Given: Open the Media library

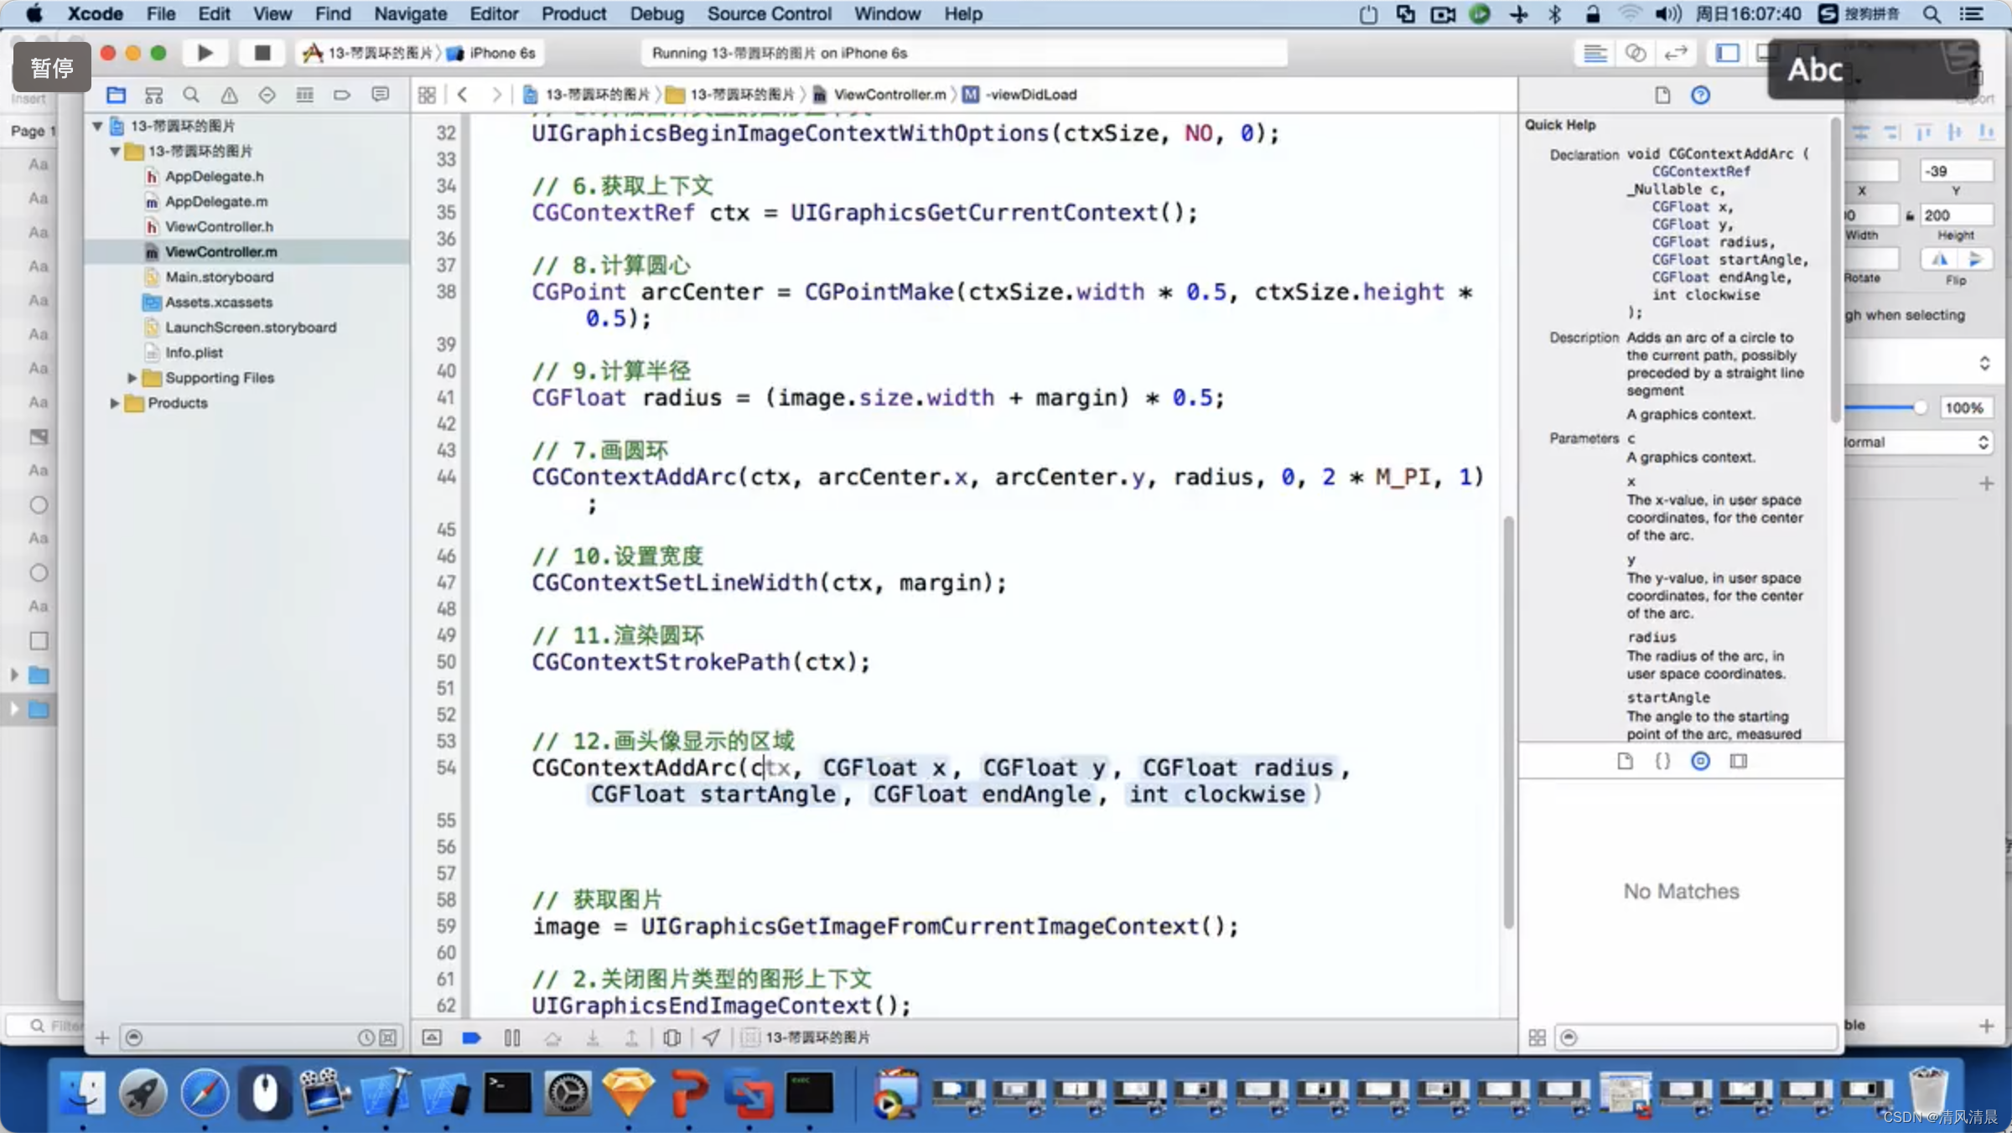Looking at the screenshot, I should (x=1739, y=761).
